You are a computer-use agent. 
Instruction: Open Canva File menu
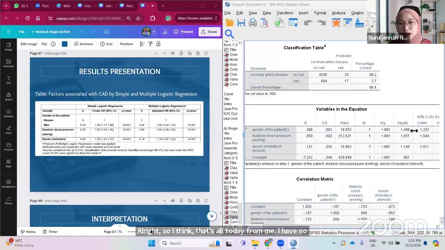[22, 32]
